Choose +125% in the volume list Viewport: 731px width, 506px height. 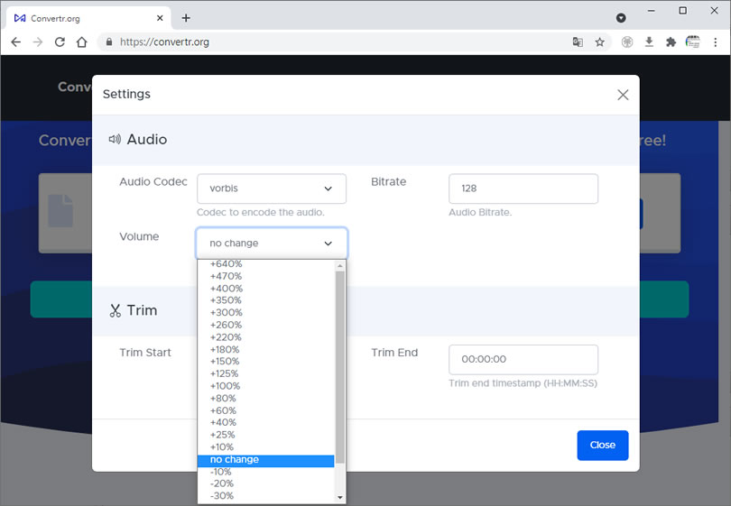(x=265, y=373)
